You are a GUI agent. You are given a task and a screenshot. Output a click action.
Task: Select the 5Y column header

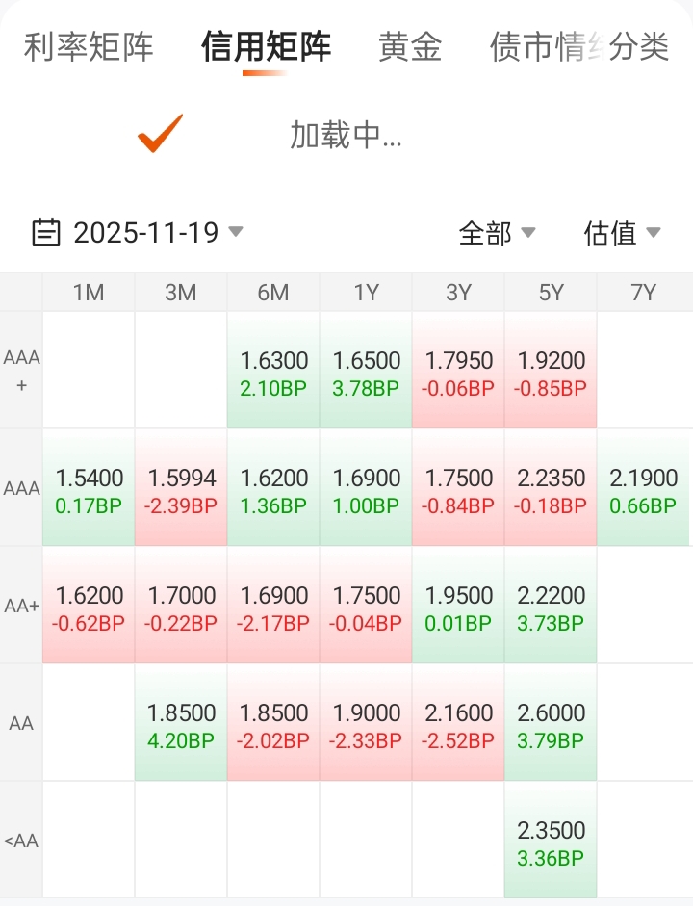[551, 293]
